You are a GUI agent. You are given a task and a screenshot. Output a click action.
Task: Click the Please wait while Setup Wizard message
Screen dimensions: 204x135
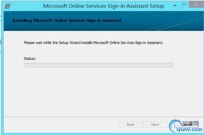click(x=93, y=43)
